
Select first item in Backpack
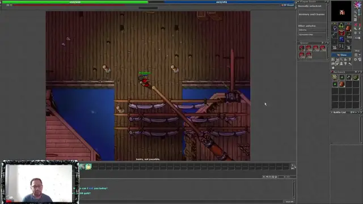(x=335, y=77)
